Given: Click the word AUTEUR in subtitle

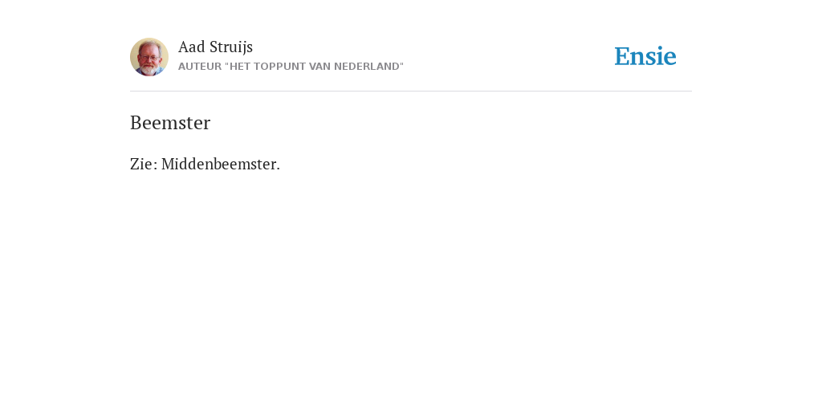Looking at the screenshot, I should click(200, 67).
